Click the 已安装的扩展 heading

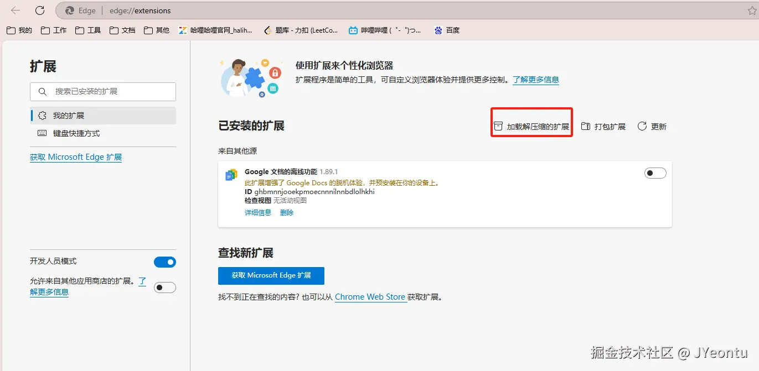(x=251, y=126)
